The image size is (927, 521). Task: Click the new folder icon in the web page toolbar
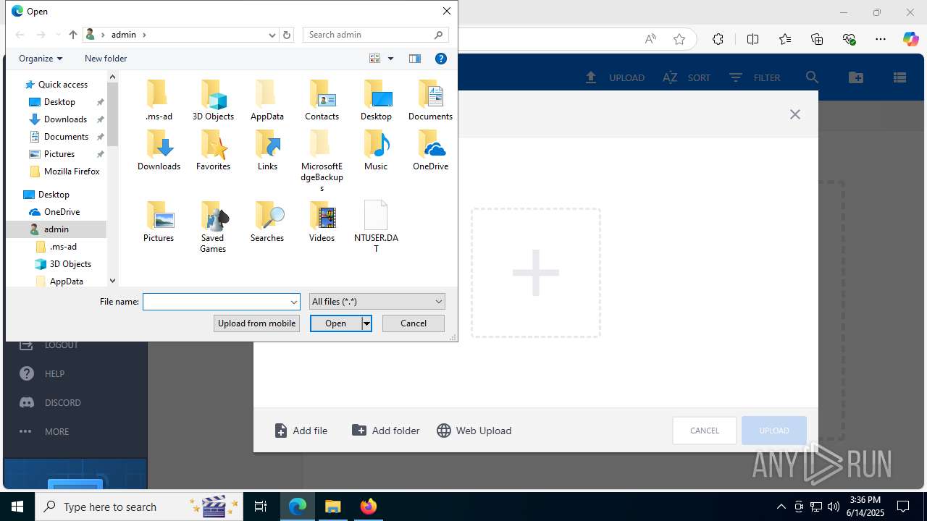point(856,77)
